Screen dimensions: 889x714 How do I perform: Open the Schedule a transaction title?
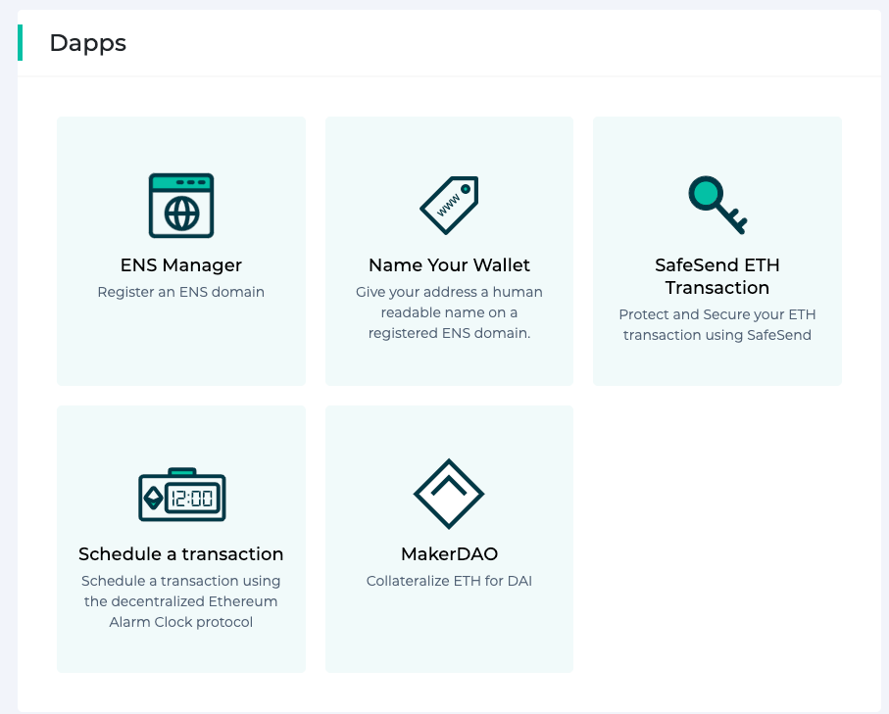click(x=181, y=554)
